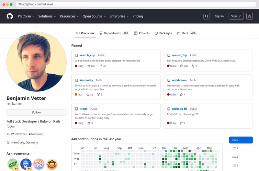
Task: Click fork icon on similarity card
Action: click(x=98, y=95)
